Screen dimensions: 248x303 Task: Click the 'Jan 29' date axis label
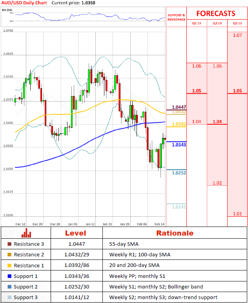(125, 224)
